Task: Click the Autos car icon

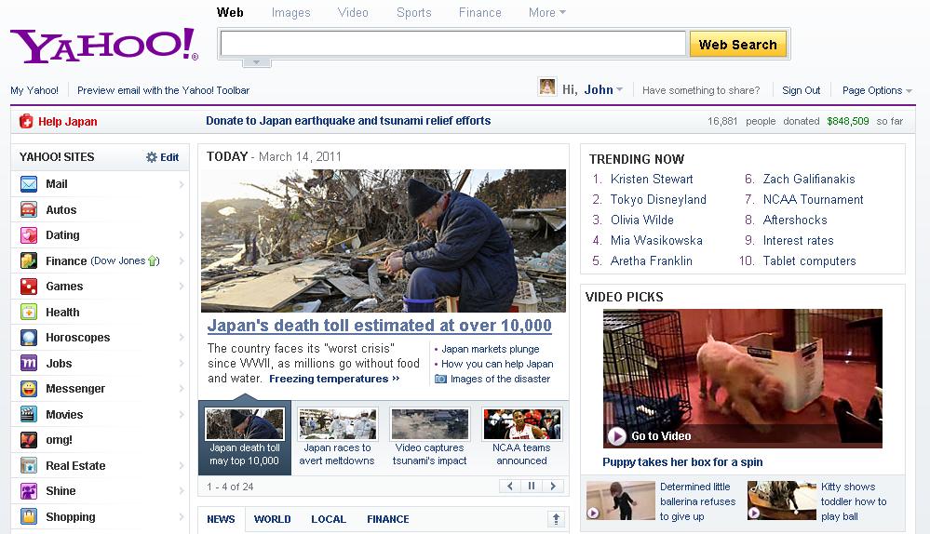Action: (29, 209)
